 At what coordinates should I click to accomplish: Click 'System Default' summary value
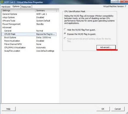click(43, 21)
